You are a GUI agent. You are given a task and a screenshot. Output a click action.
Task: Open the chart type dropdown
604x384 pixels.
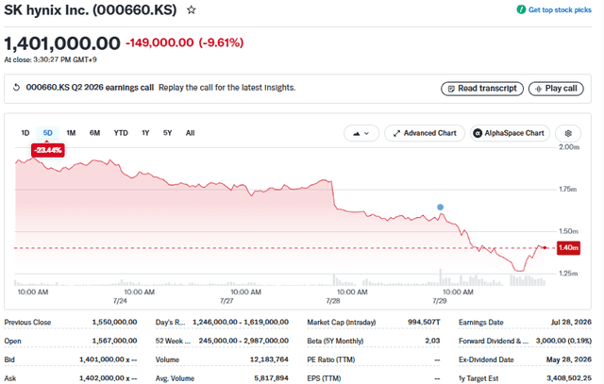coord(361,133)
